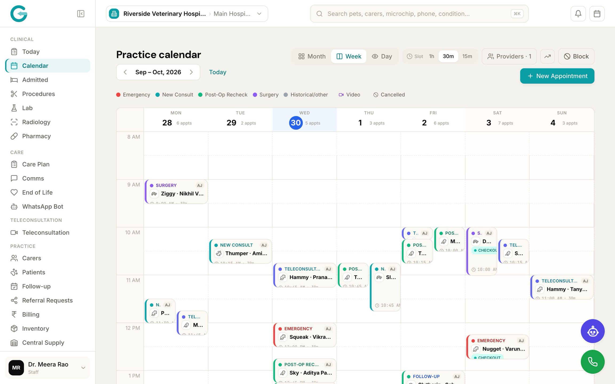
Task: Go to previous week arrow
Action: (x=125, y=72)
